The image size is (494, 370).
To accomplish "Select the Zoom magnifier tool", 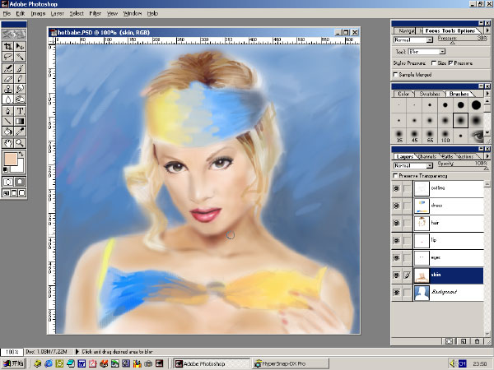I will [20, 143].
